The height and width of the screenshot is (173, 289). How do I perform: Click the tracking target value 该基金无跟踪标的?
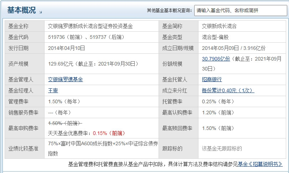coord(222,148)
